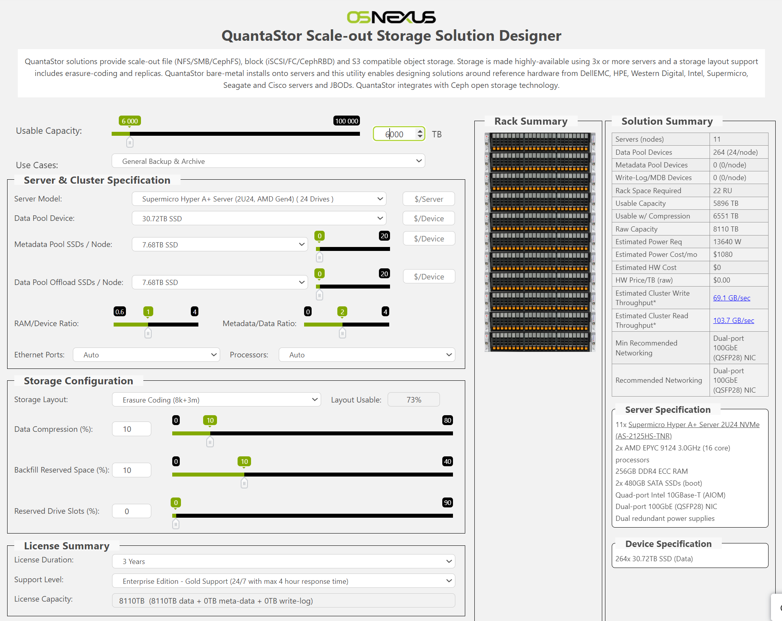Click the Backfill Reserved Space slider handle
782x621 pixels.
244,483
